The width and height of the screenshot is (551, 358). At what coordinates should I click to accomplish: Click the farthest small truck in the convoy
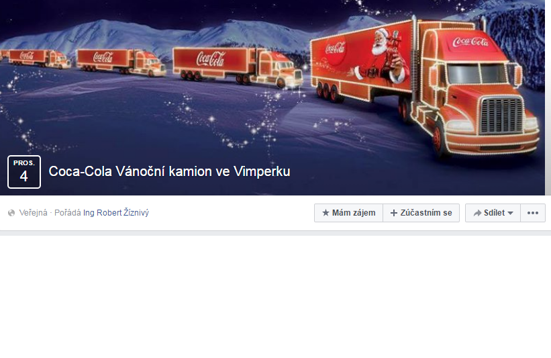click(36, 58)
